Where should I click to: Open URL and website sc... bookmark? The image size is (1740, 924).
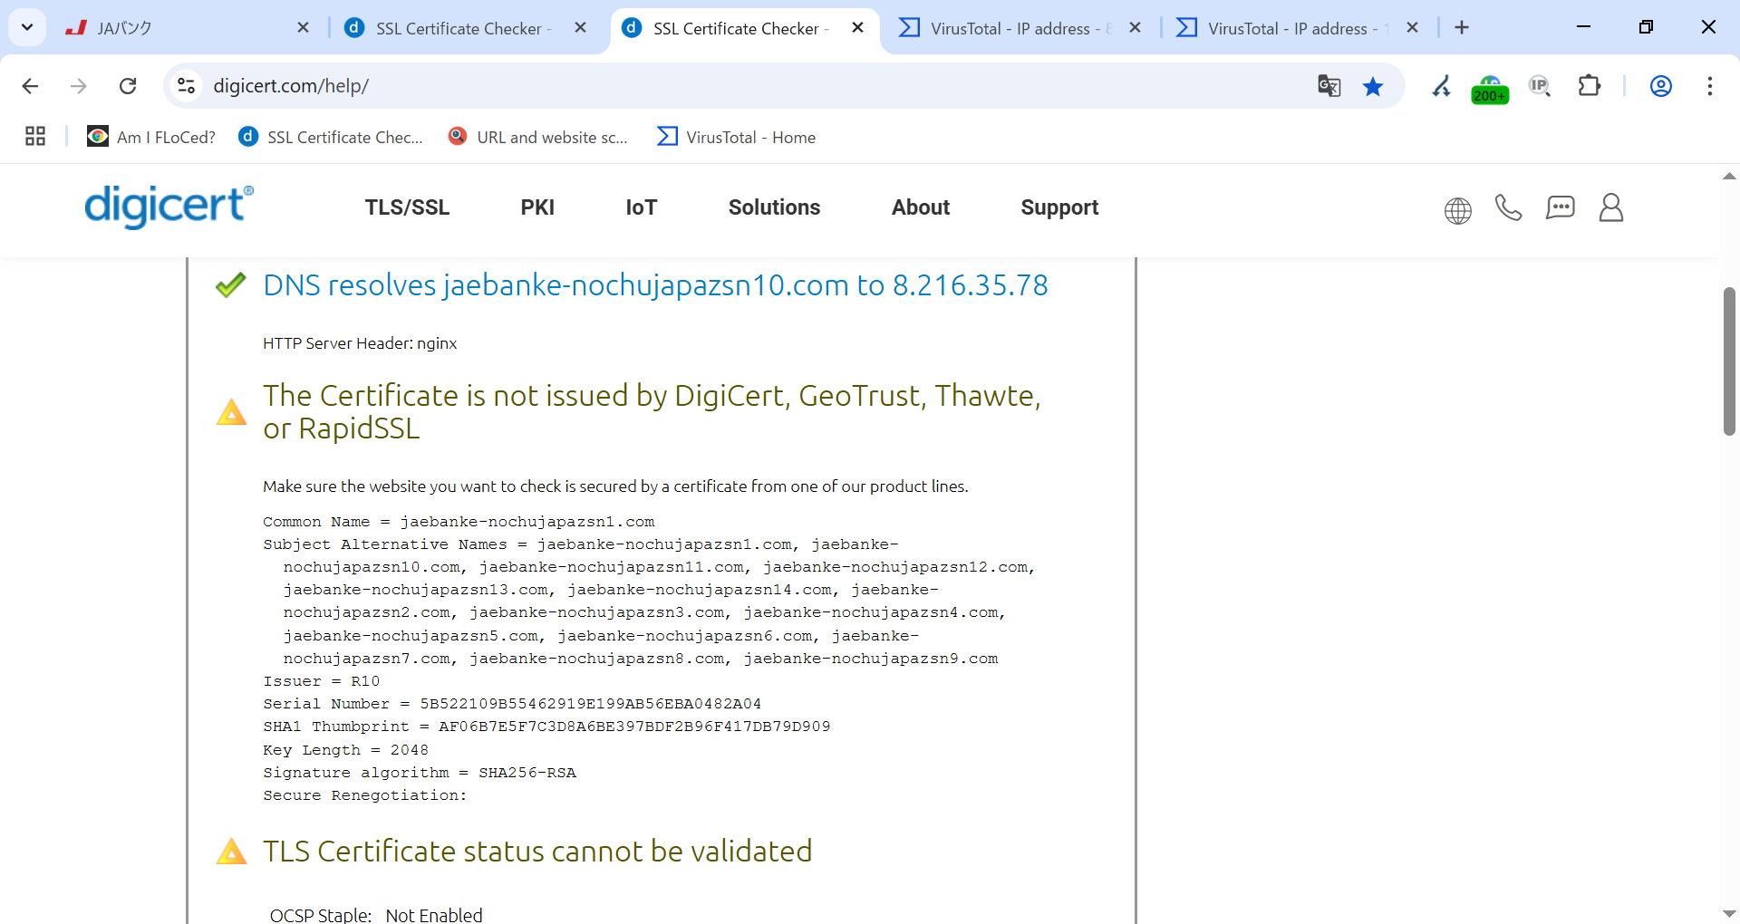pyautogui.click(x=538, y=137)
